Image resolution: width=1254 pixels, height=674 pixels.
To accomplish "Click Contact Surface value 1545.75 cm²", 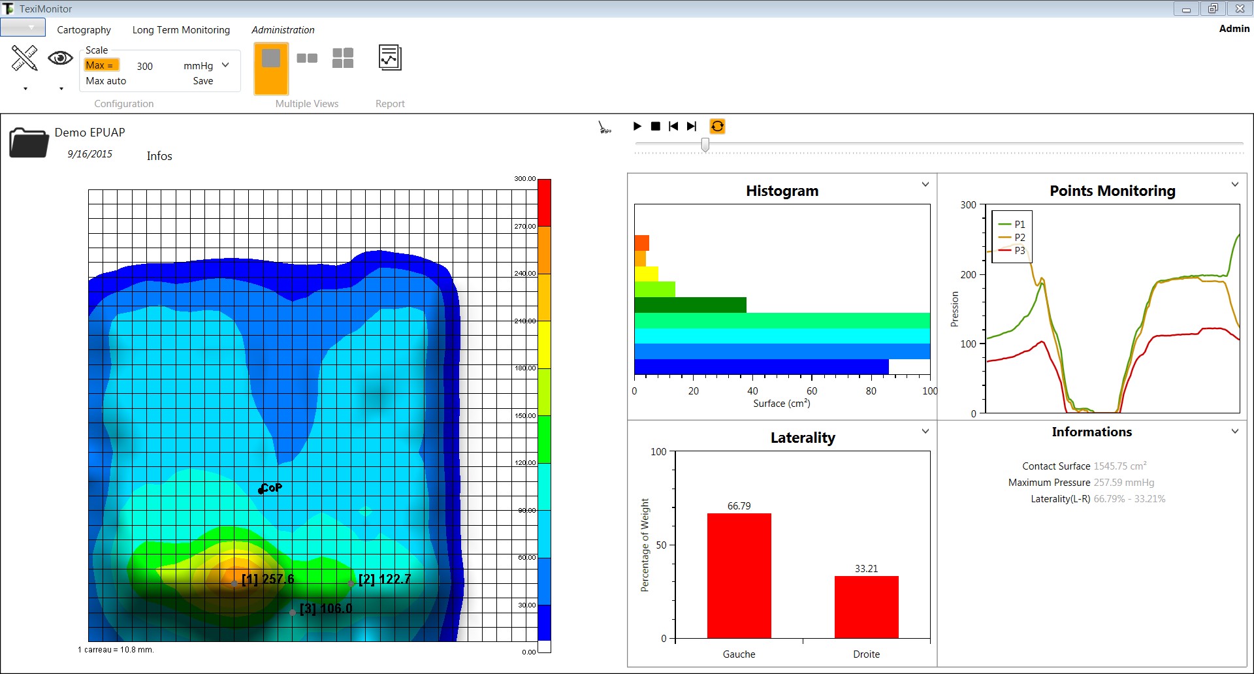I will point(1120,466).
